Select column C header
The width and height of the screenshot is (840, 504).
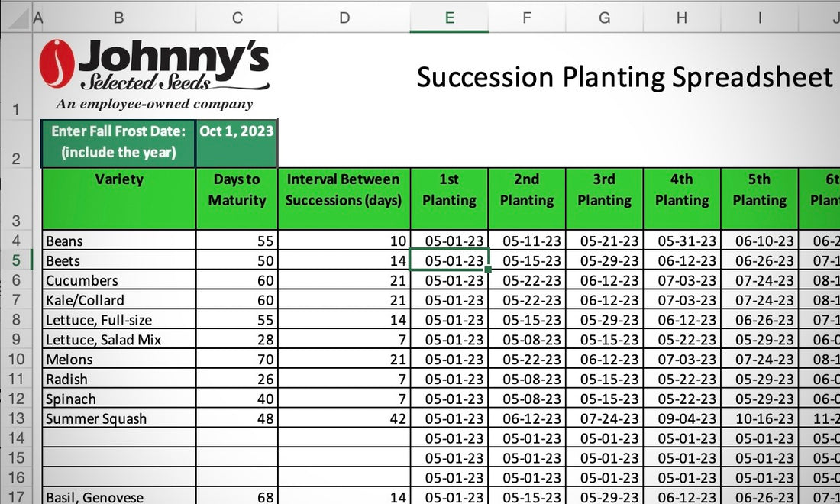[237, 18]
